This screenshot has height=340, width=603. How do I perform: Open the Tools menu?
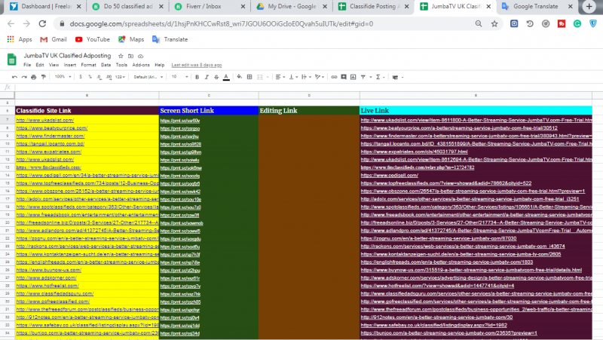(x=121, y=65)
